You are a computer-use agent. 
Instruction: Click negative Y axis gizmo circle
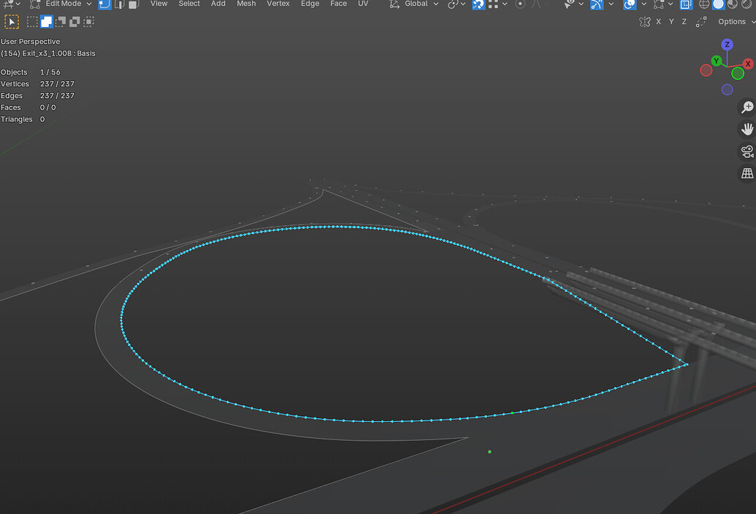tap(738, 73)
